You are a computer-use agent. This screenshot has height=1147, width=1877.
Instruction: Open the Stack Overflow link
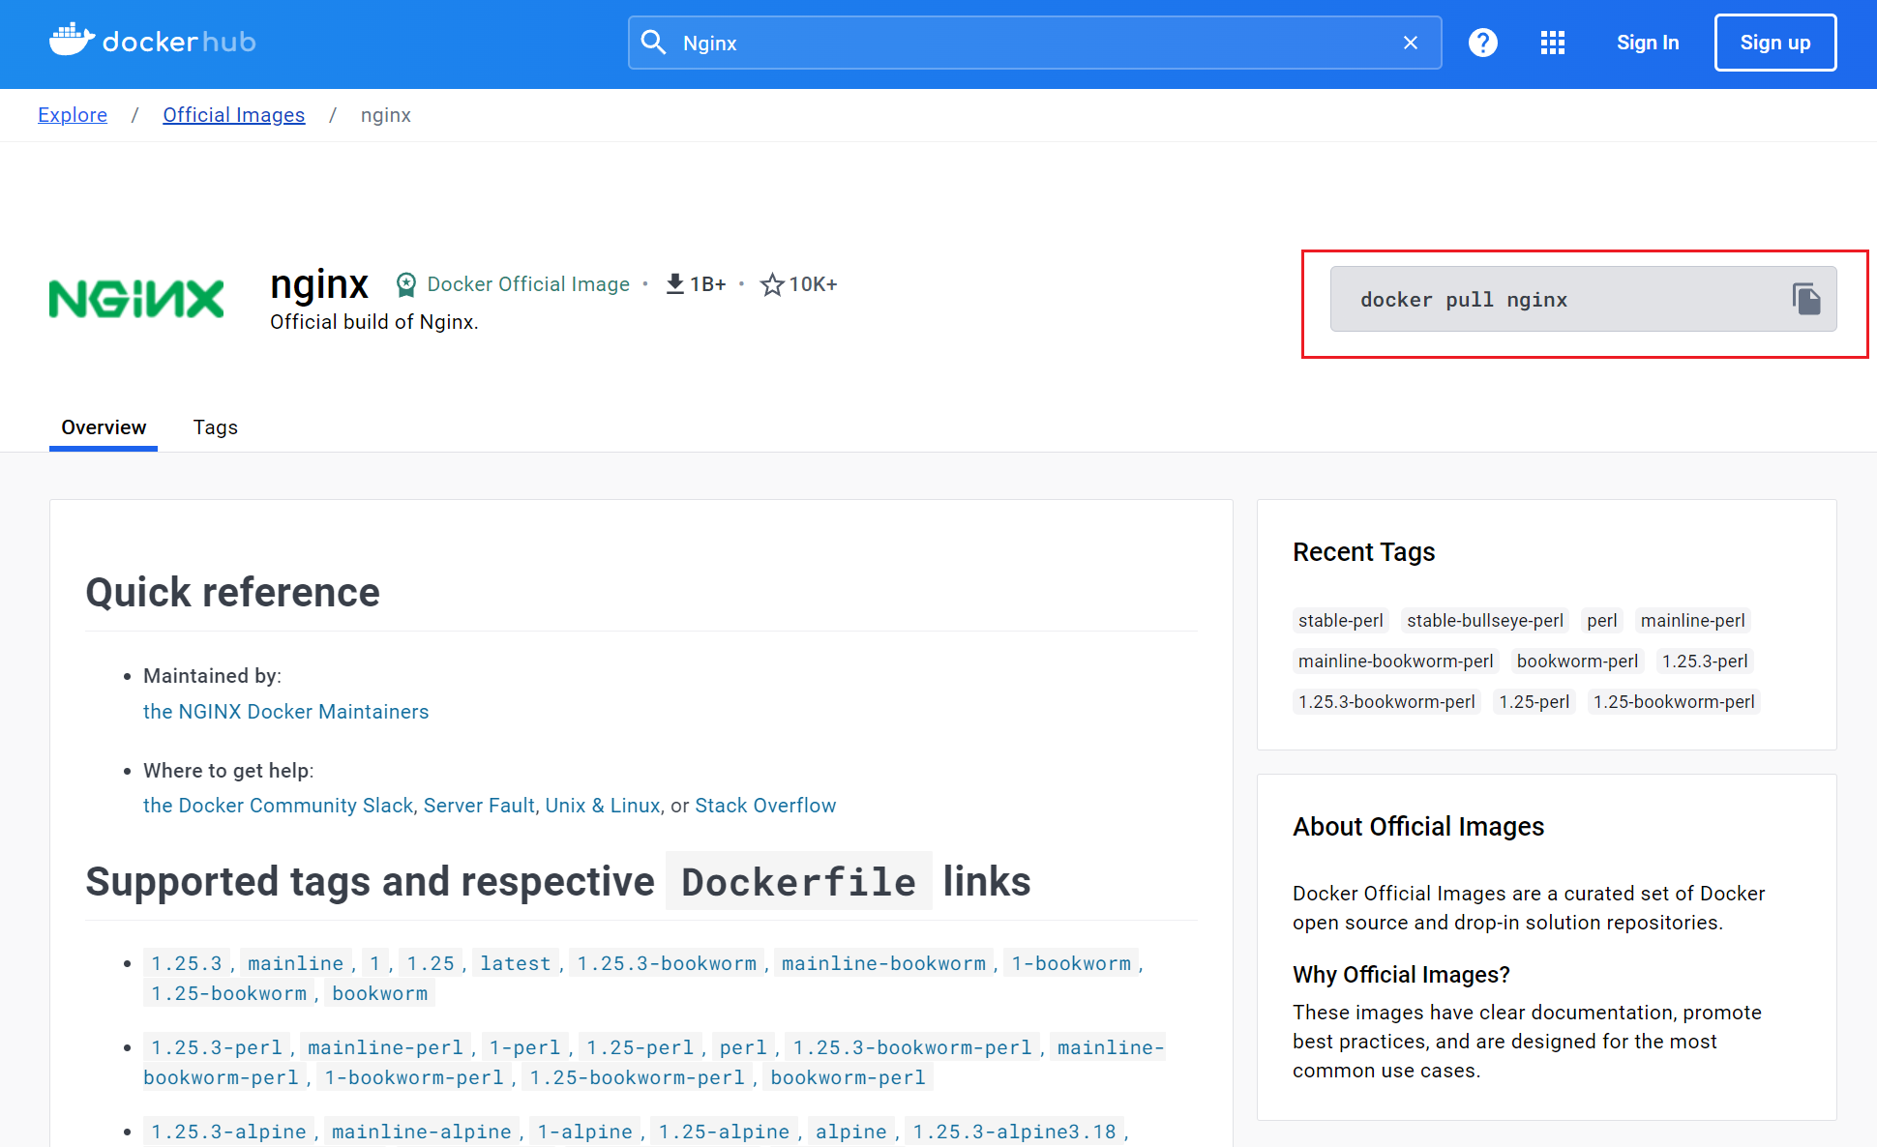(765, 806)
